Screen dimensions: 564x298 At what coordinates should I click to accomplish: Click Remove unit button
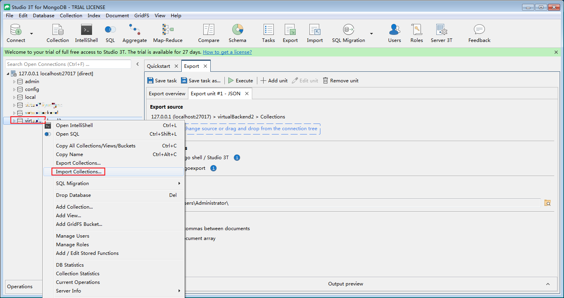[341, 80]
